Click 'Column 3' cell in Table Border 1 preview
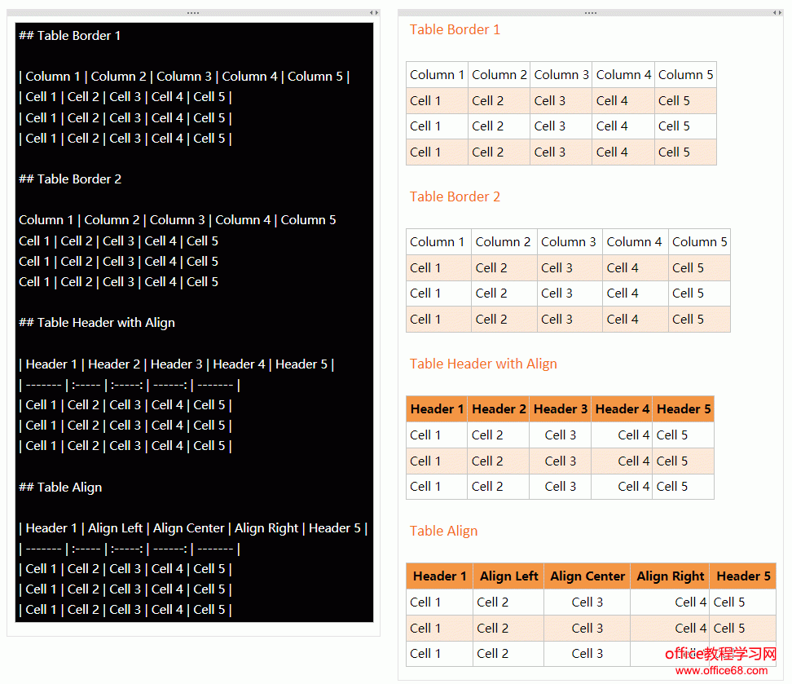This screenshot has width=792, height=684. click(x=561, y=75)
